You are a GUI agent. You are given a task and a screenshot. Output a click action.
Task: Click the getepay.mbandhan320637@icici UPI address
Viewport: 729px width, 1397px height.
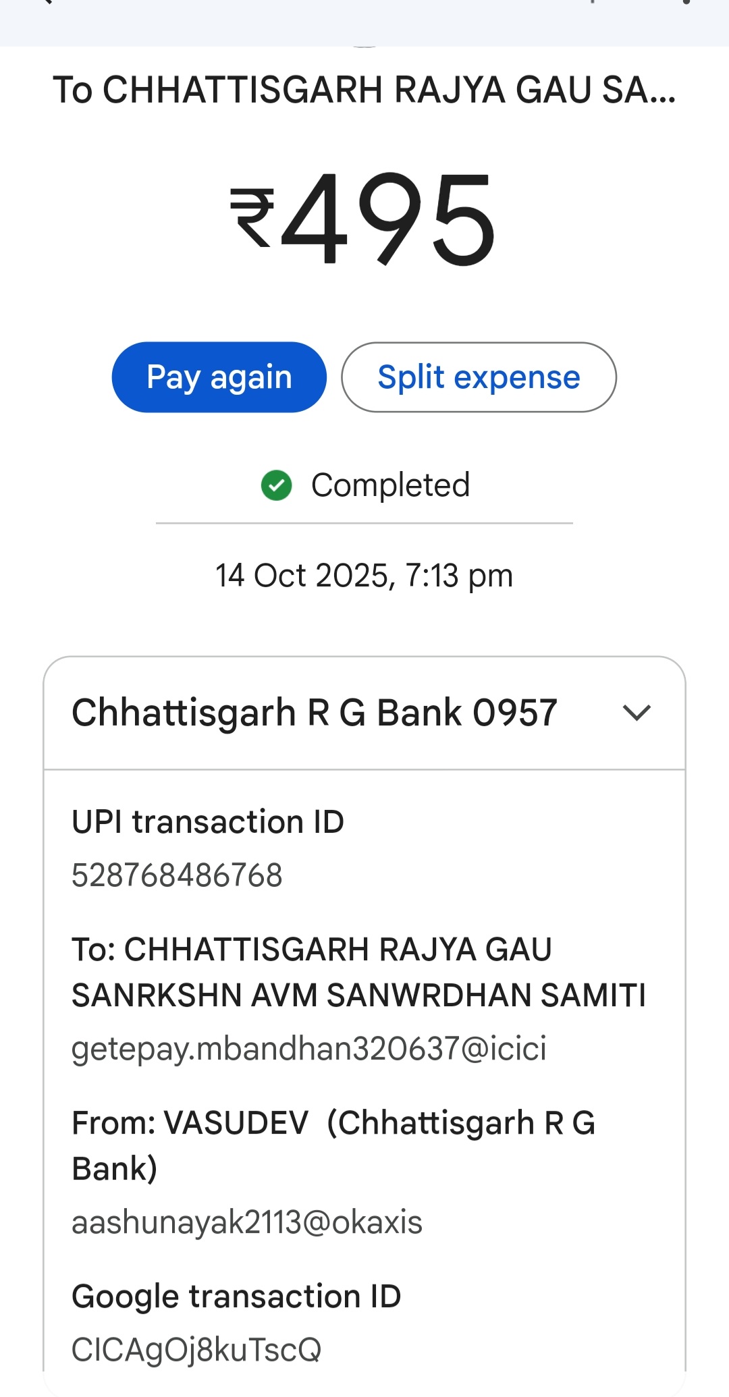pyautogui.click(x=309, y=1049)
